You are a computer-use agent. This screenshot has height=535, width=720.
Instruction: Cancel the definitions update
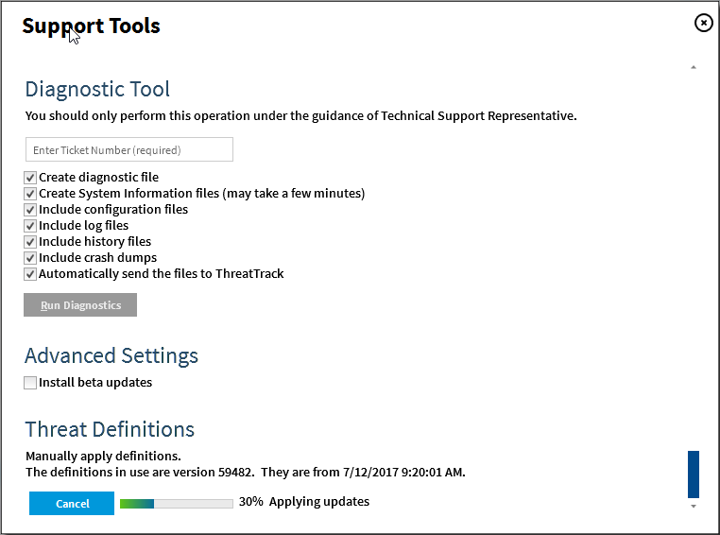(x=72, y=504)
